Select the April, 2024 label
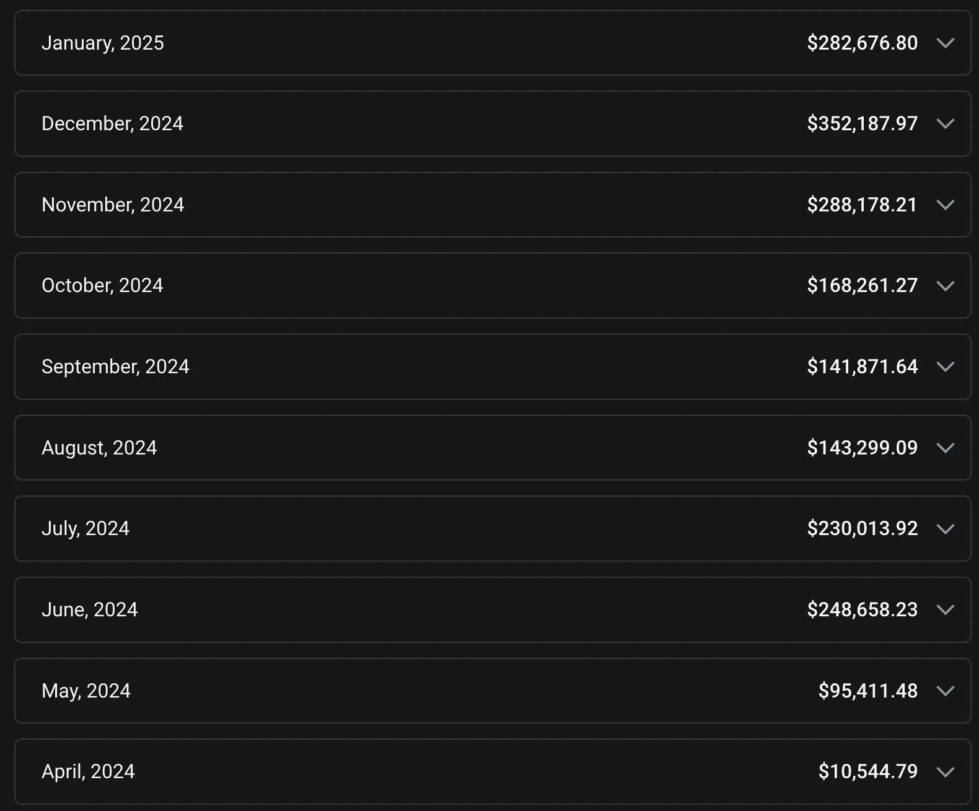This screenshot has height=811, width=979. [88, 772]
